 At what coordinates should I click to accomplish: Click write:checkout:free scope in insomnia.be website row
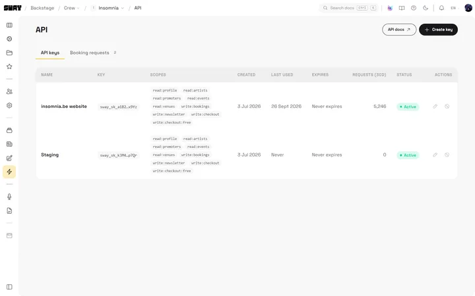coord(172,122)
